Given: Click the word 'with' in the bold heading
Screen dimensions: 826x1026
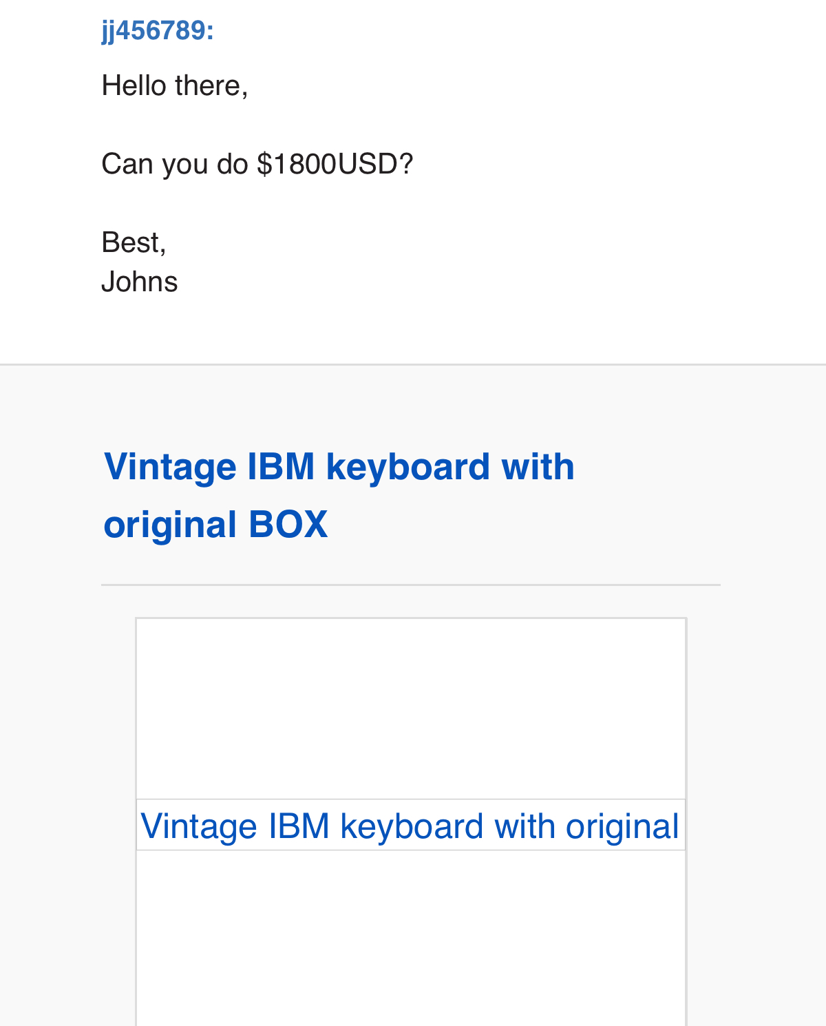Looking at the screenshot, I should click(x=538, y=466).
